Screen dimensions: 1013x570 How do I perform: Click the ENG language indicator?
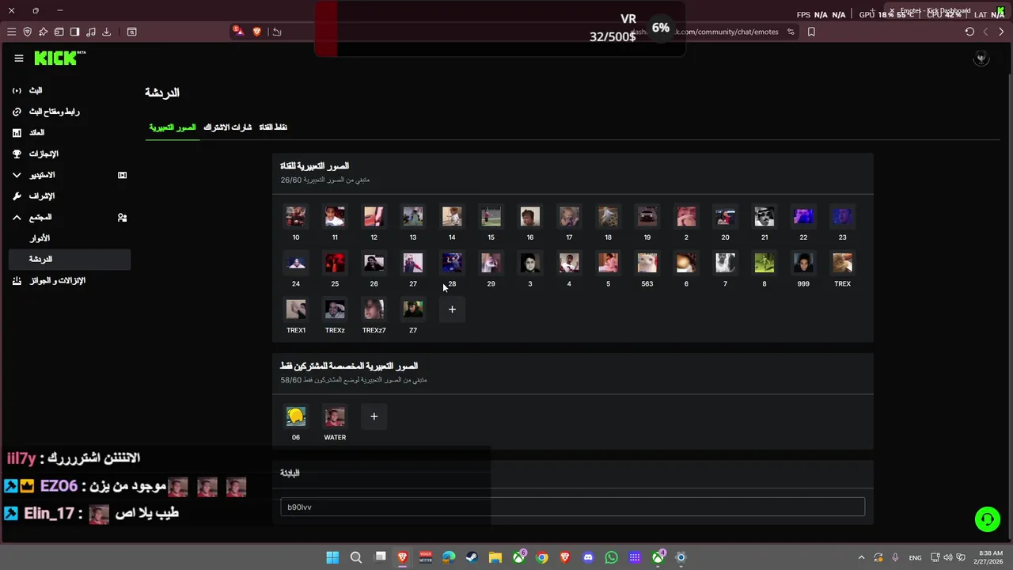point(915,557)
